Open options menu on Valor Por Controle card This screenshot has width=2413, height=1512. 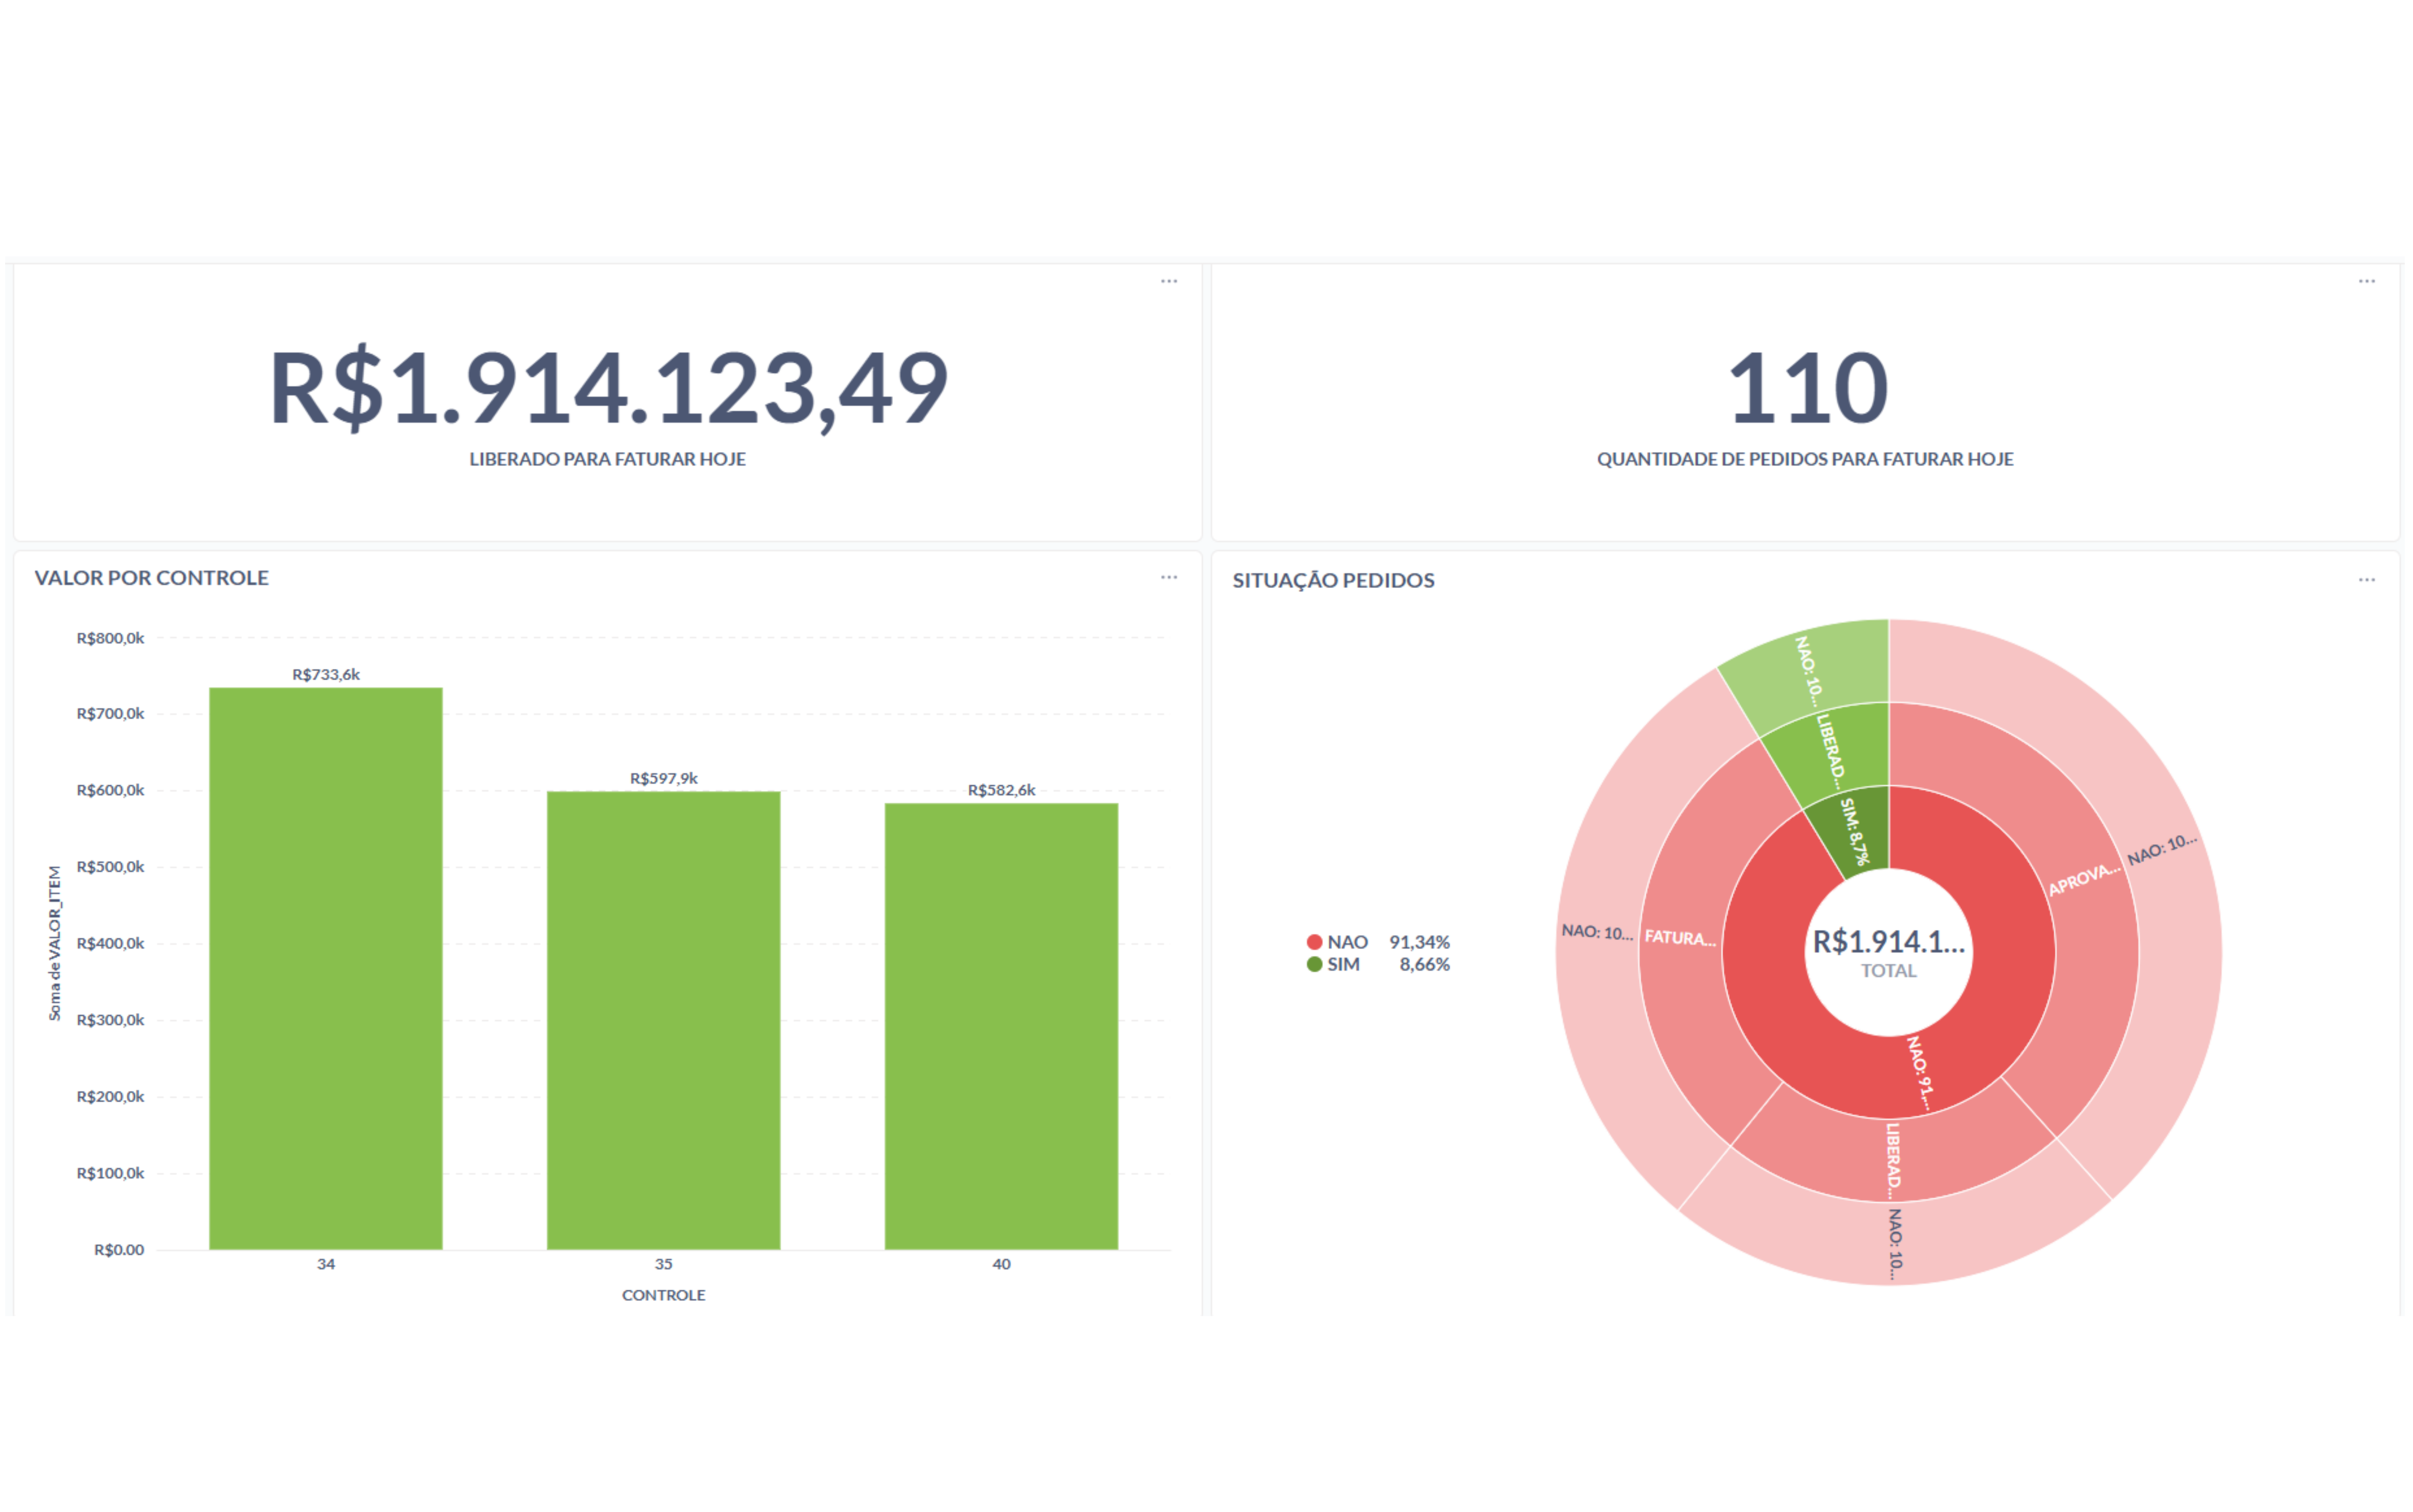point(1169,577)
